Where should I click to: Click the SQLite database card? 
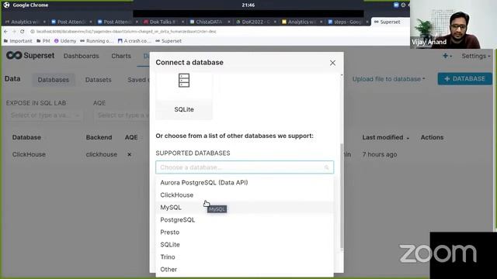184,95
